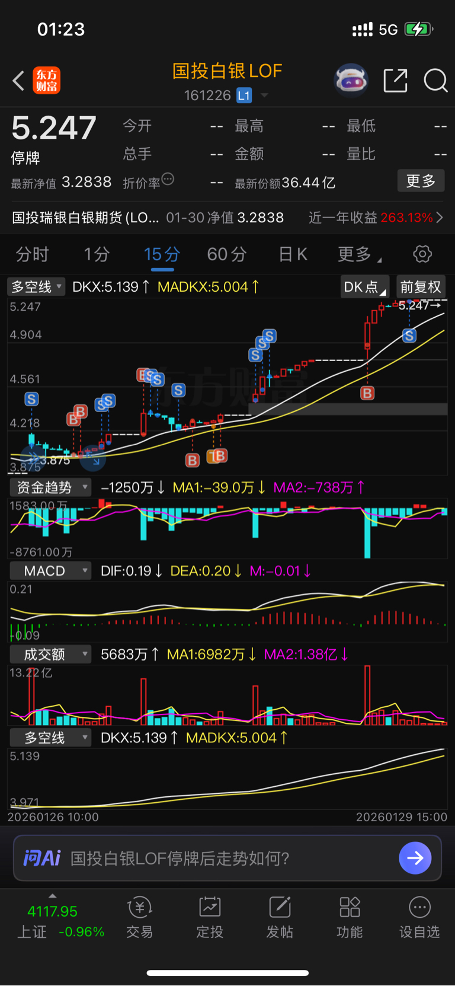Open the search magnifier icon
Image resolution: width=455 pixels, height=986 pixels.
click(435, 81)
